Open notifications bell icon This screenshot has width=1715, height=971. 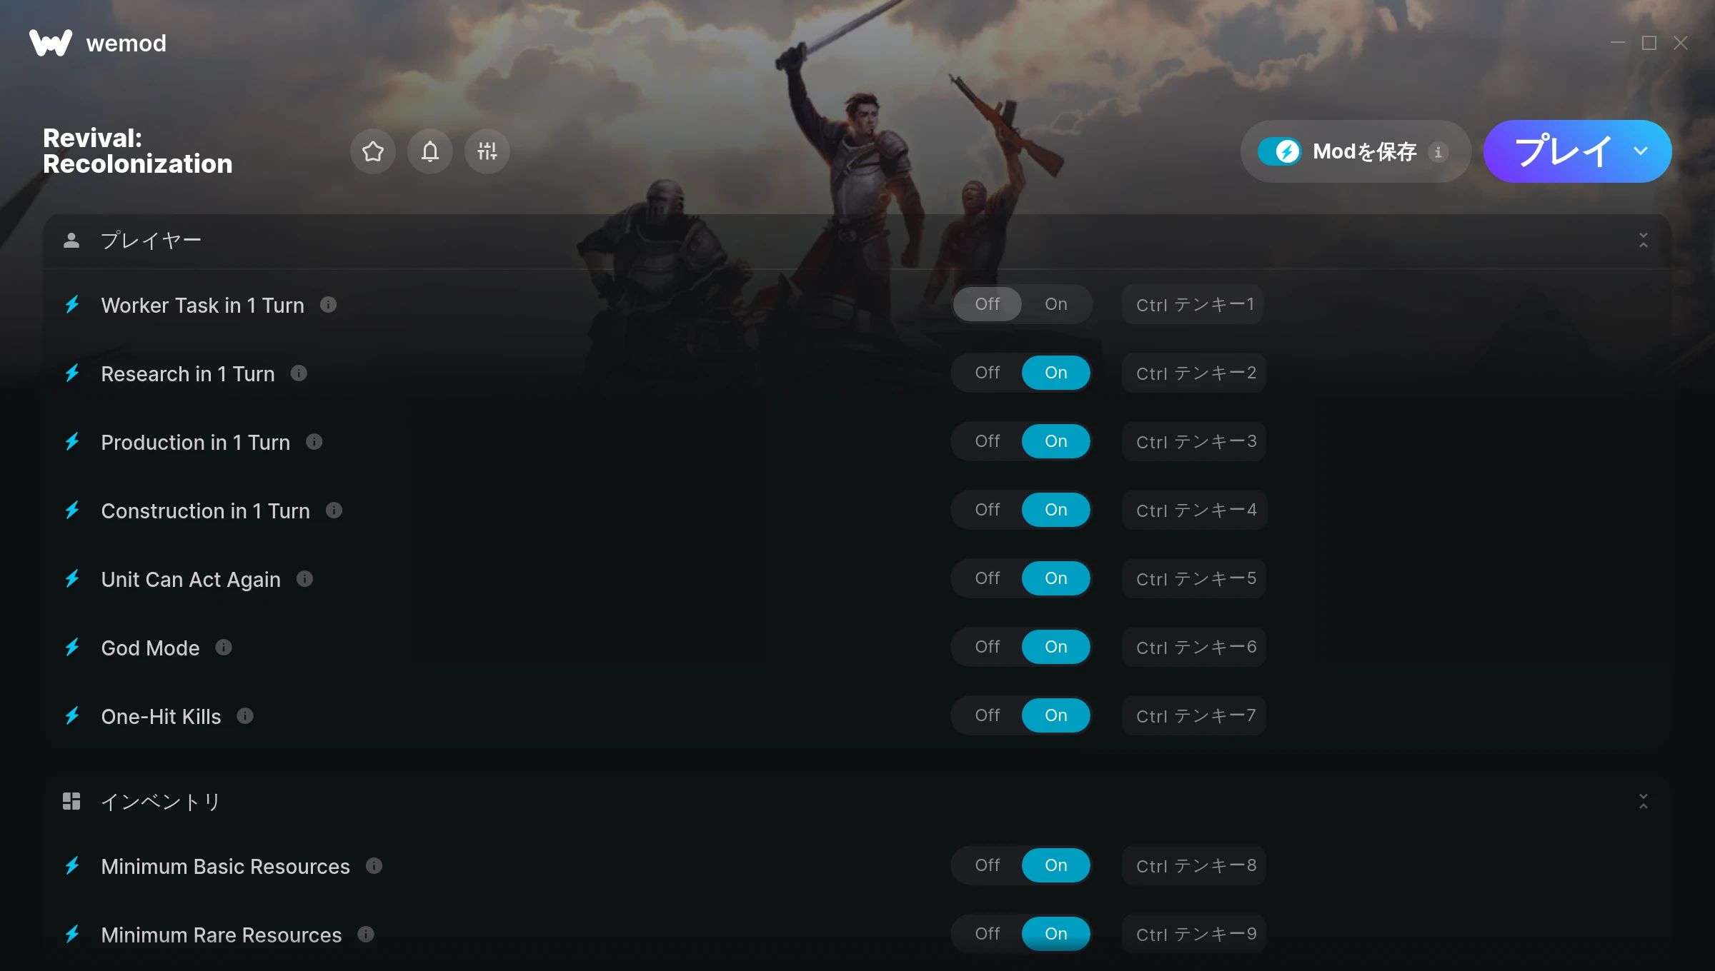click(x=429, y=151)
